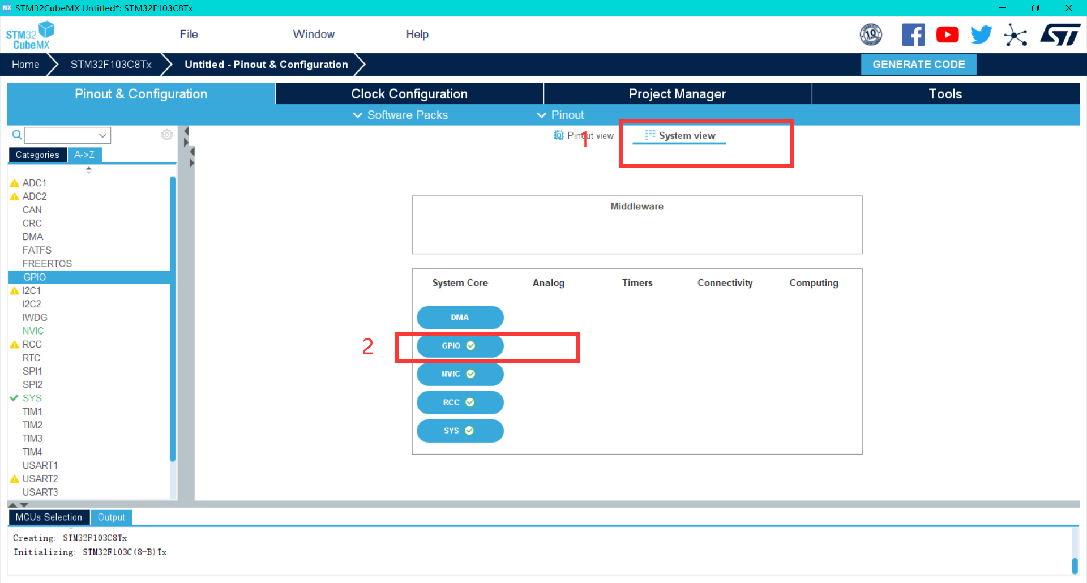This screenshot has width=1087, height=583.
Task: Open the Twitter bird icon link
Action: pos(981,35)
